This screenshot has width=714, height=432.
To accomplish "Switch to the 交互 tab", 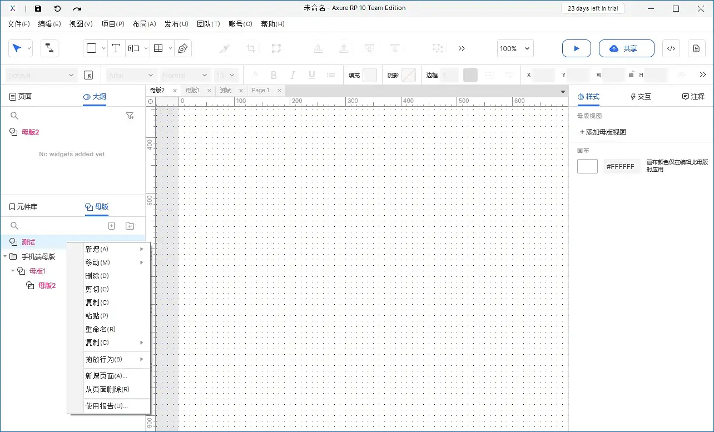I will 640,97.
